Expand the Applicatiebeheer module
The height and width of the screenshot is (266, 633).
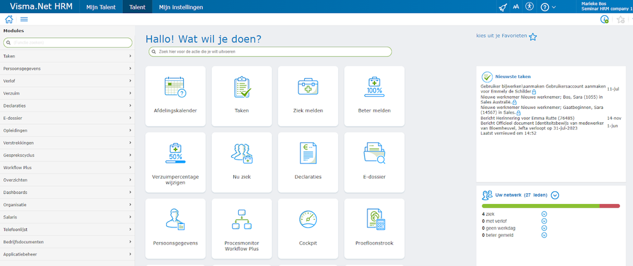(x=67, y=255)
